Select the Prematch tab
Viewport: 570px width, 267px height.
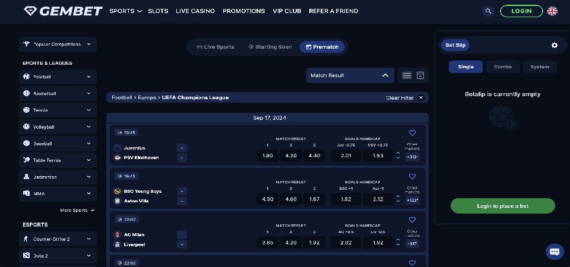[322, 47]
